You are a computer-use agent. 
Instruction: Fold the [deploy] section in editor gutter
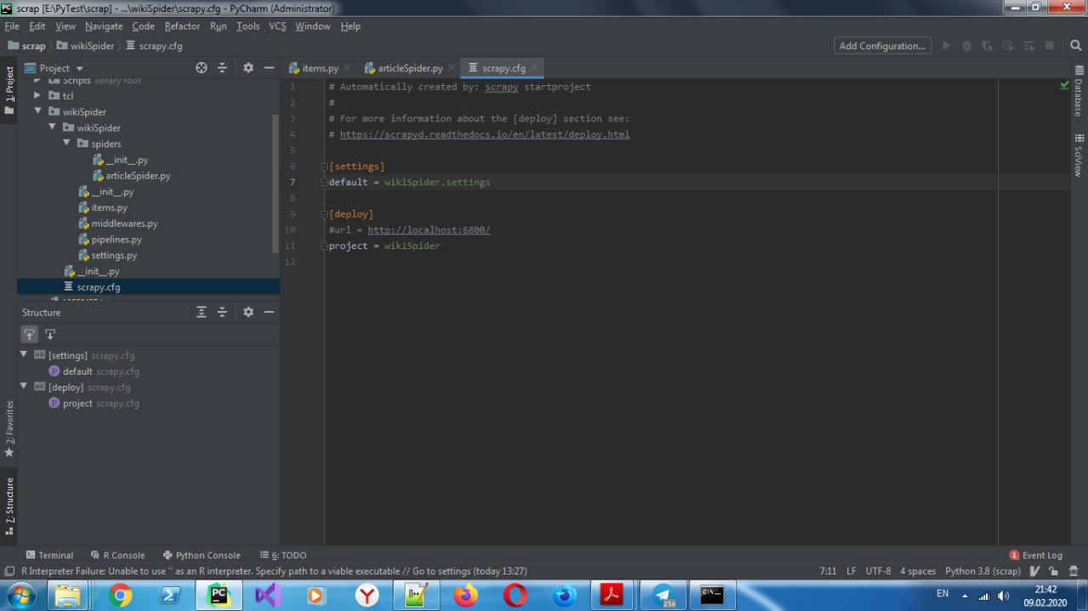pyautogui.click(x=325, y=214)
